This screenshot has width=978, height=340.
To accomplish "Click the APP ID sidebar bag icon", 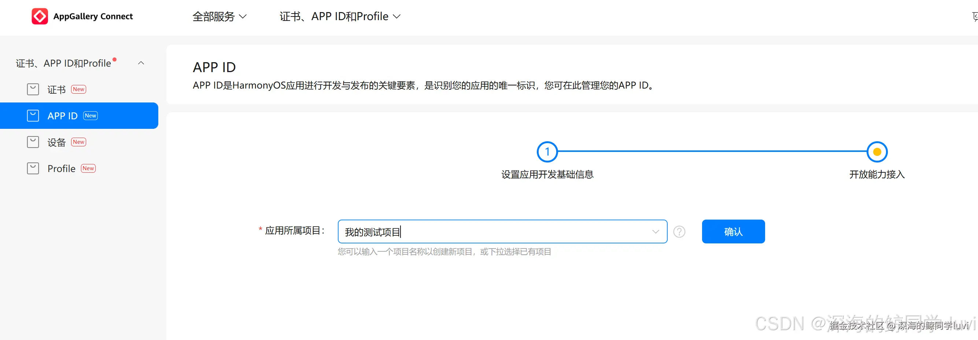I will (33, 116).
